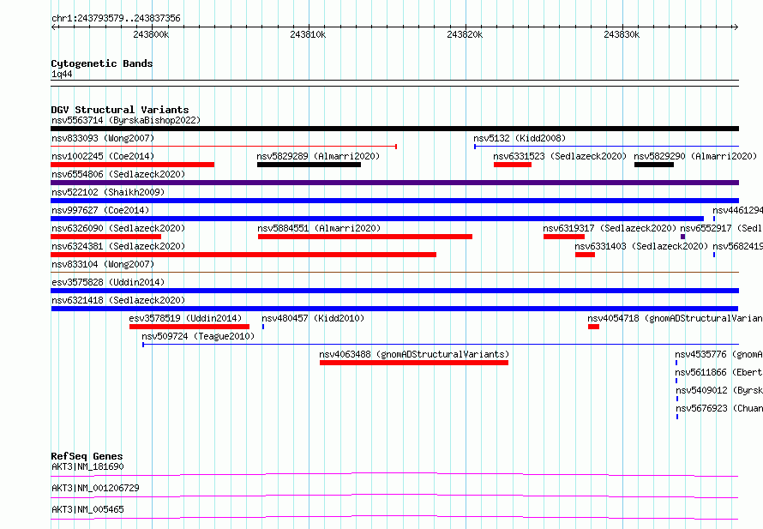This screenshot has width=763, height=529.
Task: Click nsv4063488 (gnomADStructuralVariants) label
Action: pos(414,354)
